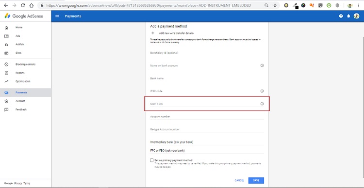The image size is (364, 188).
Task: Open the Terms footer link
Action: click(27, 183)
